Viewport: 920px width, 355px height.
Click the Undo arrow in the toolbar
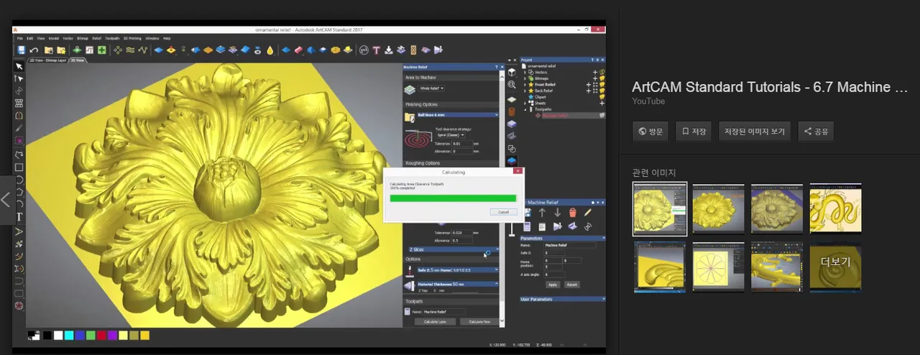tap(34, 50)
